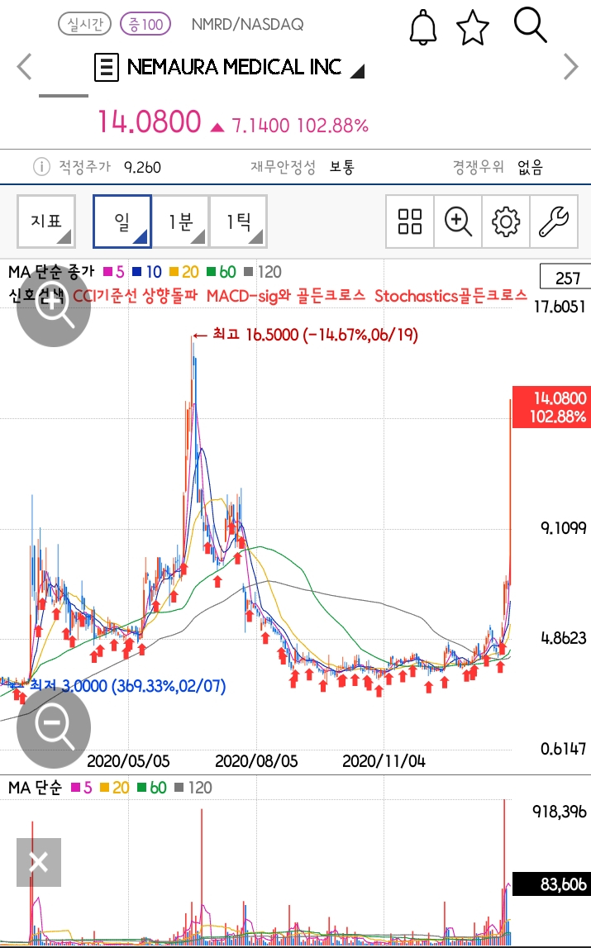Select Stochastics골든크로스 signal
This screenshot has height=948, width=591.
tap(450, 296)
